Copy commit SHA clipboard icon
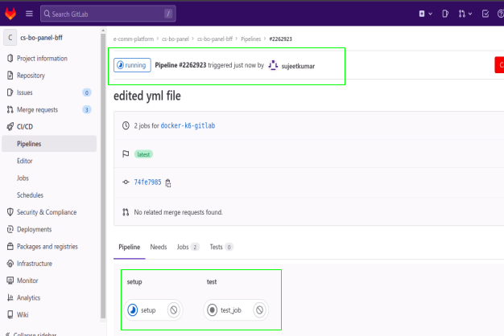The height and width of the screenshot is (336, 504). click(168, 183)
